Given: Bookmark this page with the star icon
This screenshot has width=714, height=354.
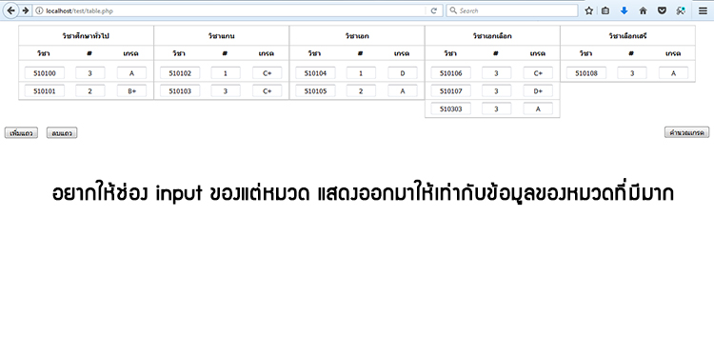Looking at the screenshot, I should click(588, 10).
